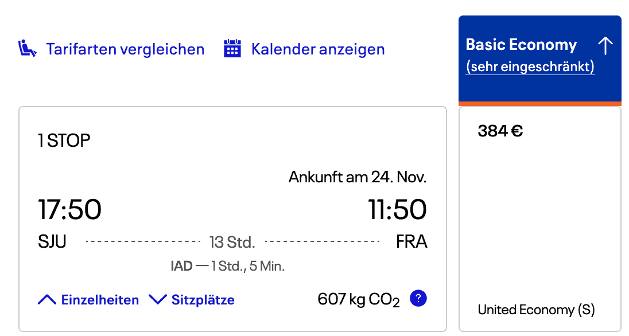629x336 pixels.
Task: Click the 17:50 departure time
Action: coord(69,209)
